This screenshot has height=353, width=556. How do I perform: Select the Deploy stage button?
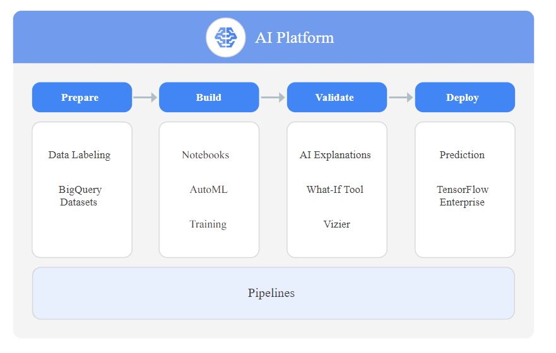point(464,98)
